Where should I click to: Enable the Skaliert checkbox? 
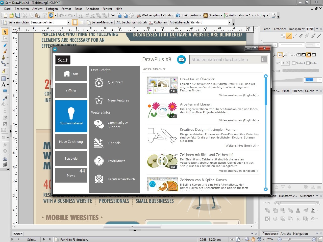click(294, 63)
